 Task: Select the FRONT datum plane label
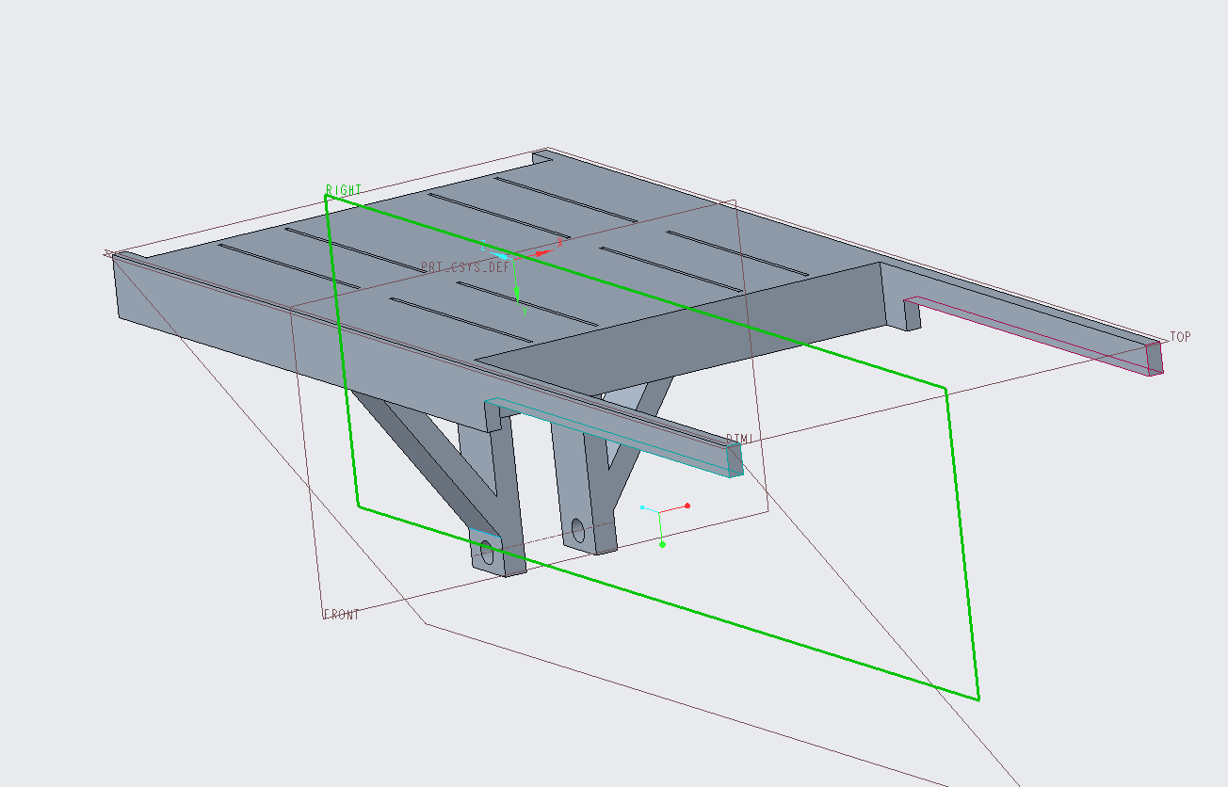pyautogui.click(x=342, y=615)
